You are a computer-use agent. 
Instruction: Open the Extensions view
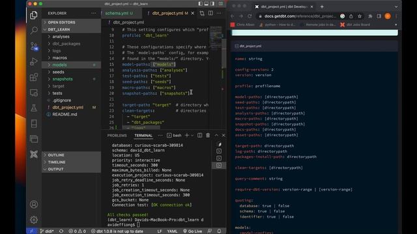[34, 77]
